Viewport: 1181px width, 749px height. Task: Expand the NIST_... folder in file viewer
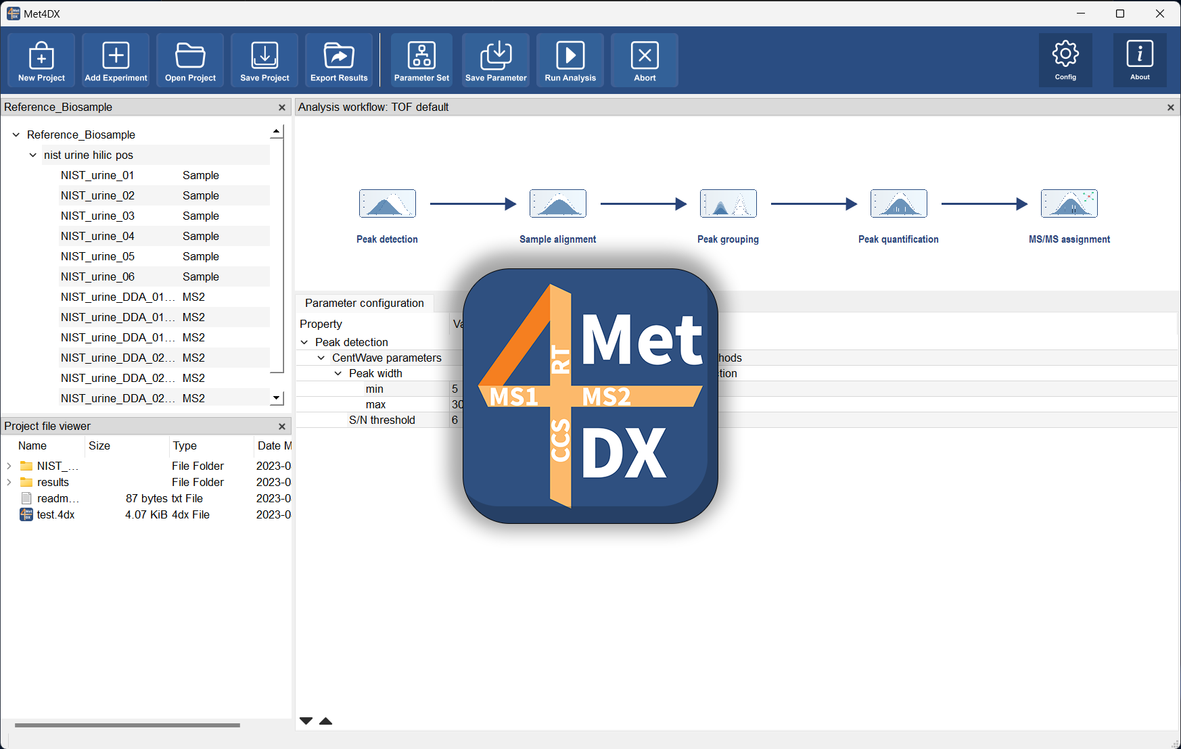(9, 466)
